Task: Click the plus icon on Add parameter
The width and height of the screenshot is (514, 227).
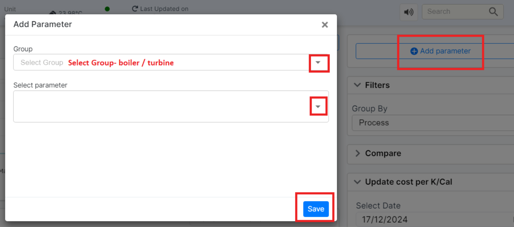Action: pos(414,51)
